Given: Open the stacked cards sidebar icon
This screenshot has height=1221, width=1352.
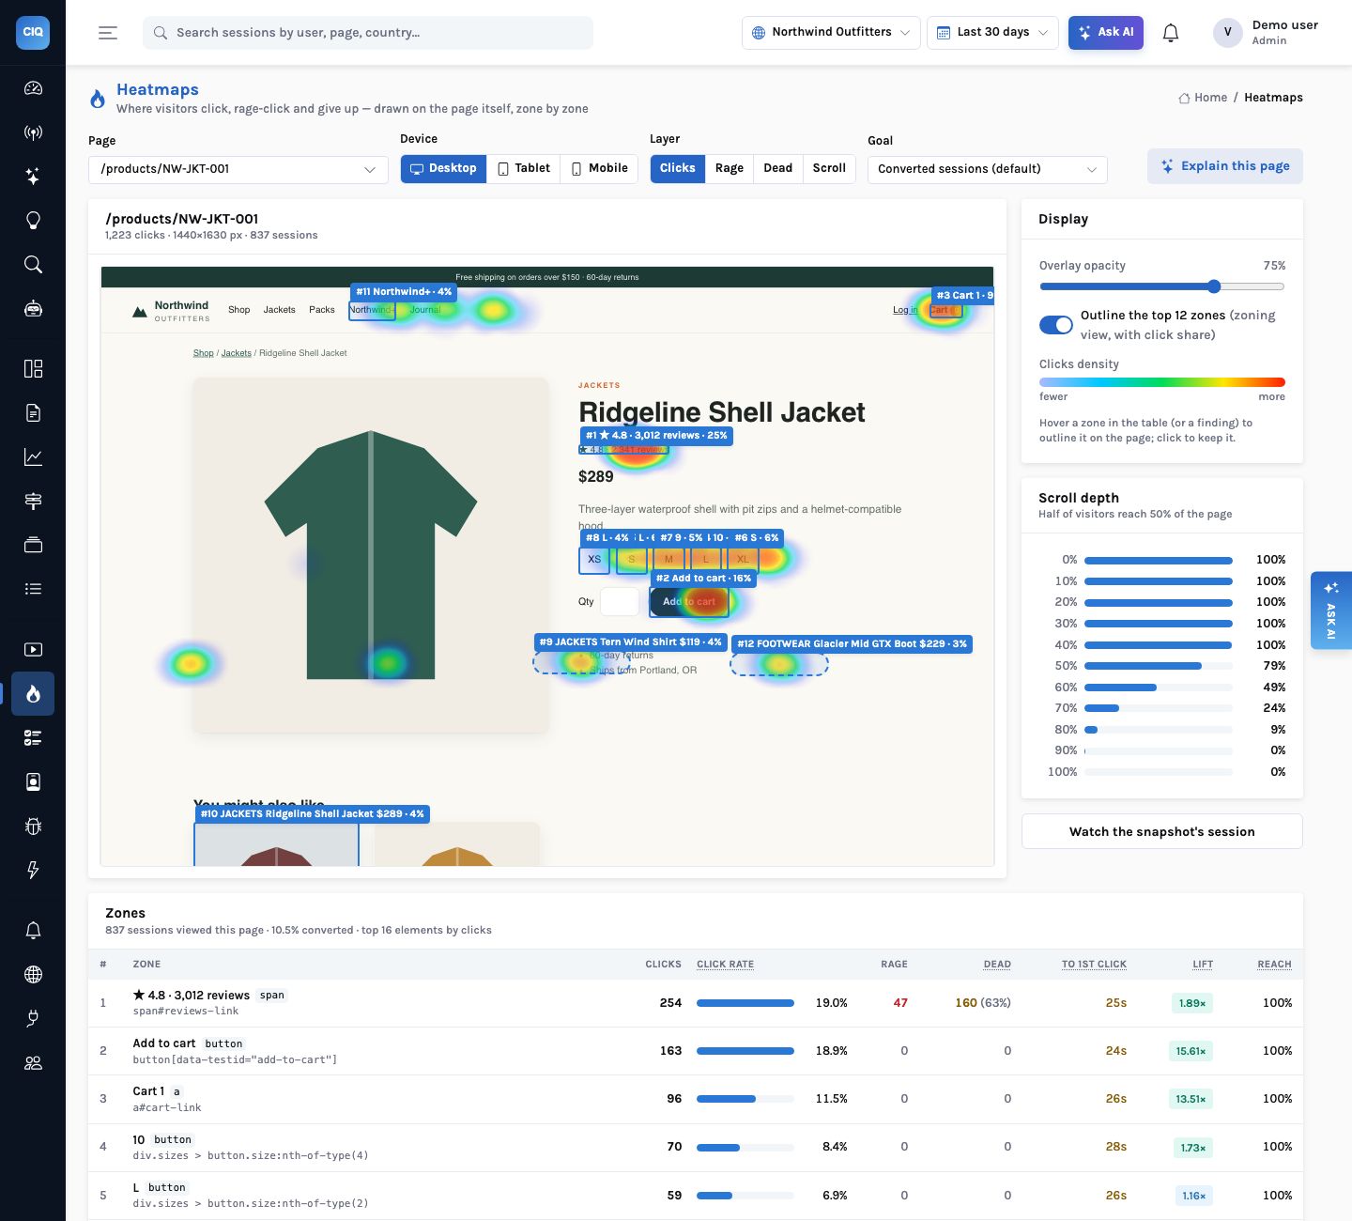Looking at the screenshot, I should click(x=33, y=545).
